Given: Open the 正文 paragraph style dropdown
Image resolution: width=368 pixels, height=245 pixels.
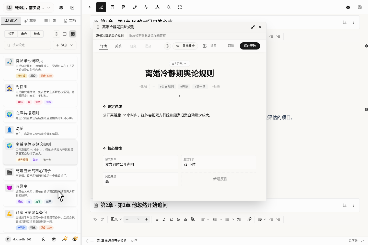Looking at the screenshot, I should pyautogui.click(x=116, y=219).
